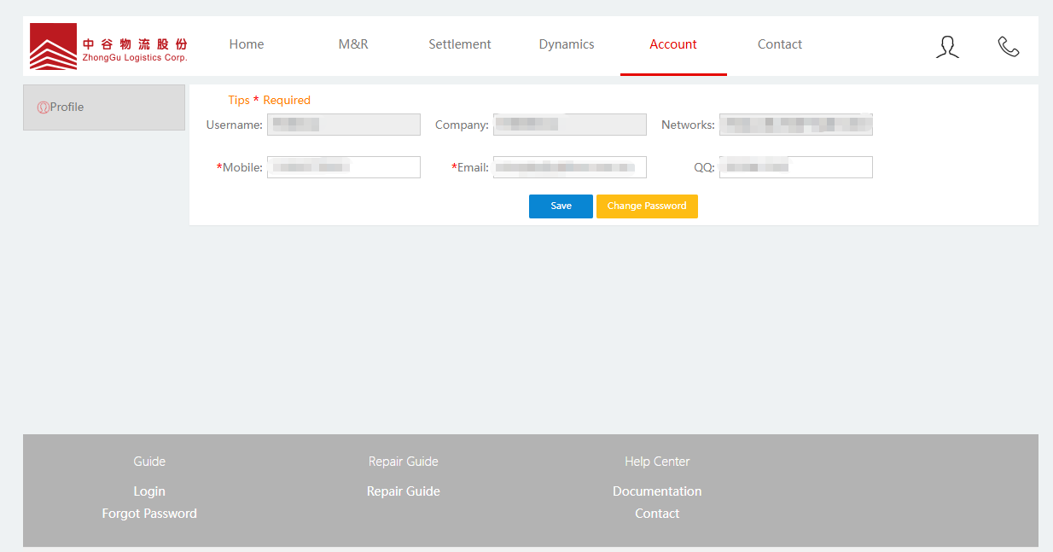Open Documentation under Help Center
Screen dimensions: 1053x552
(x=657, y=491)
